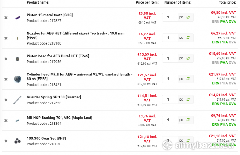Refresh quantity for Guarder Spring SP 130

point(188,99)
